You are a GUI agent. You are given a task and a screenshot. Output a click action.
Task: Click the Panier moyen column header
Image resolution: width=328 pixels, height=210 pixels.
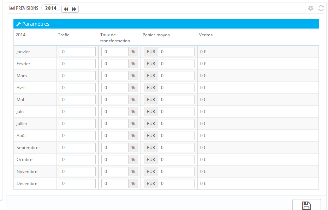tap(156, 35)
